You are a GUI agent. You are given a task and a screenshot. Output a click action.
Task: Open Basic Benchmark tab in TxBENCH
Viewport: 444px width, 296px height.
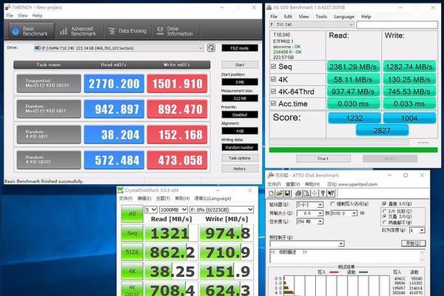click(x=31, y=30)
